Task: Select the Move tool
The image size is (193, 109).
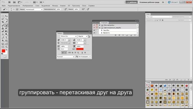Action: click(x=6, y=16)
